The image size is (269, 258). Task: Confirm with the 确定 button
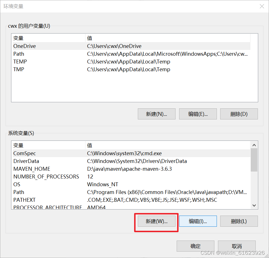click(x=196, y=246)
